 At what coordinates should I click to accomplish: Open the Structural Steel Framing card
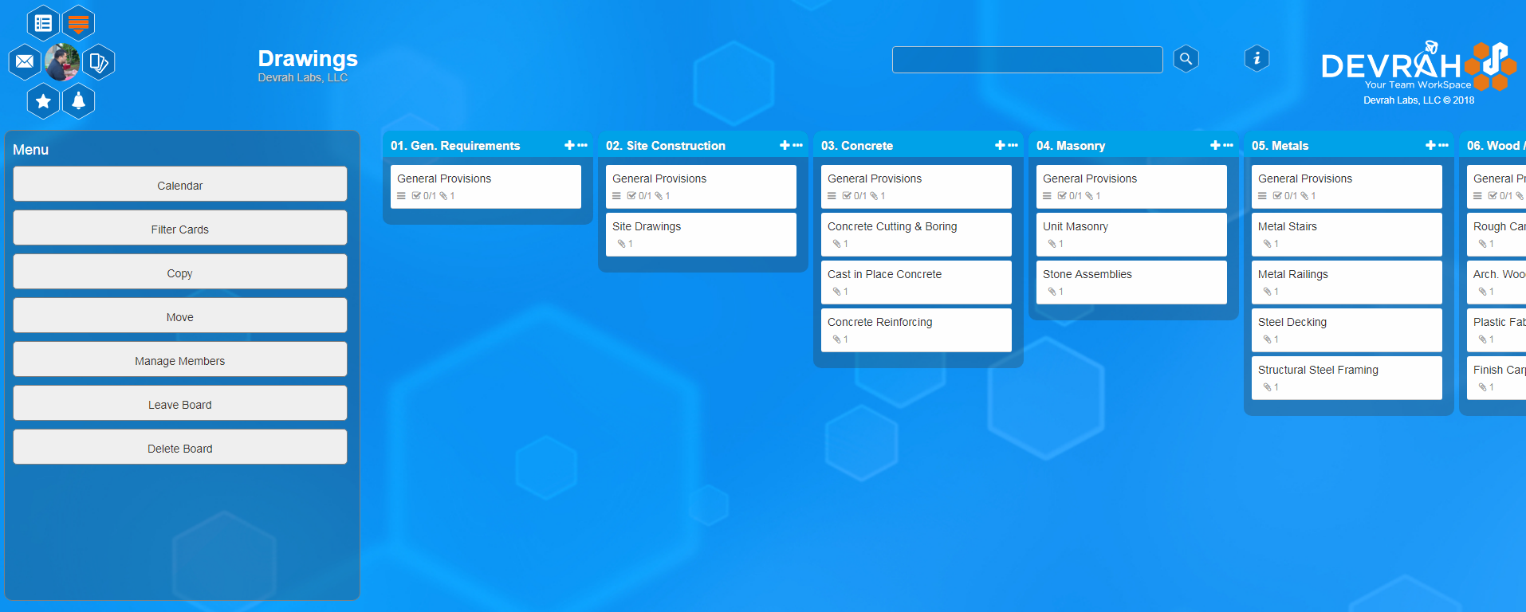point(1347,378)
